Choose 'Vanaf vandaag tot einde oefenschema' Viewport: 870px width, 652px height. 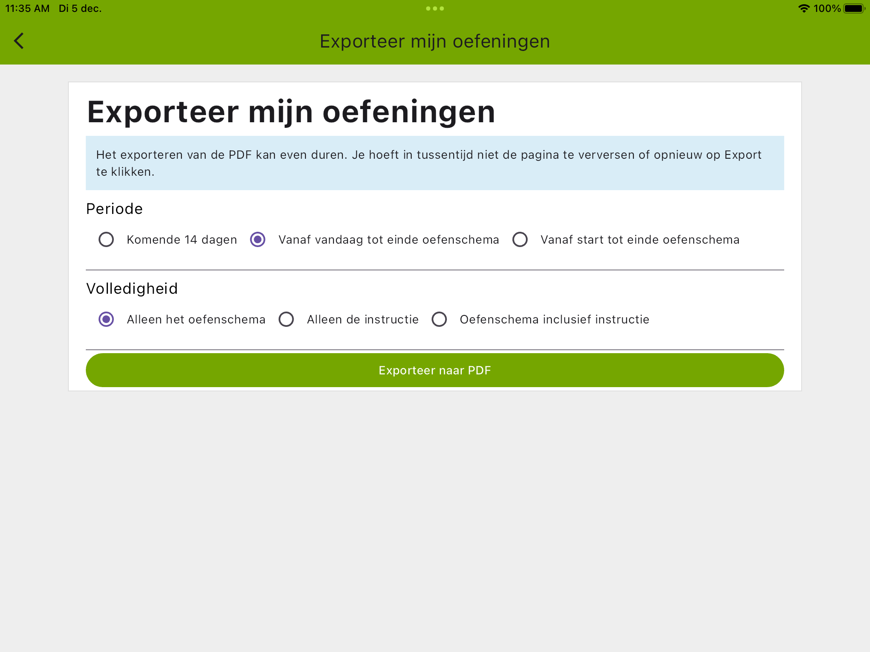pyautogui.click(x=258, y=239)
